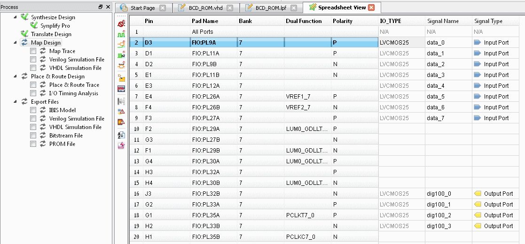Collapse the Map Design tree node
The height and width of the screenshot is (244, 525).
(x=16, y=42)
